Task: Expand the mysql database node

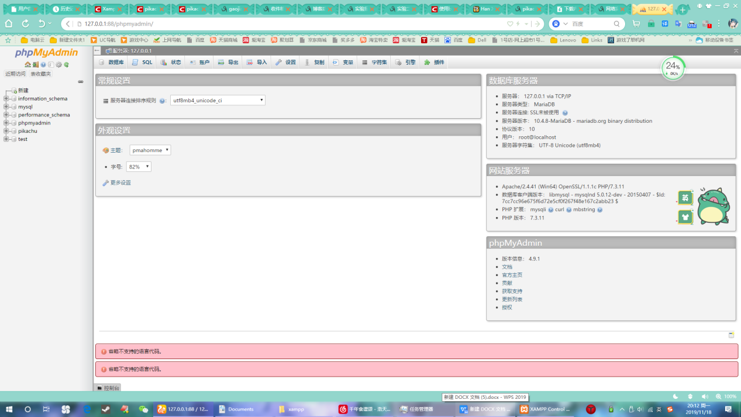Action: tap(6, 107)
